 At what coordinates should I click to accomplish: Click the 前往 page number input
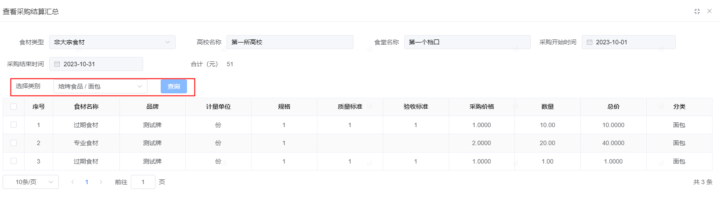coord(143,182)
